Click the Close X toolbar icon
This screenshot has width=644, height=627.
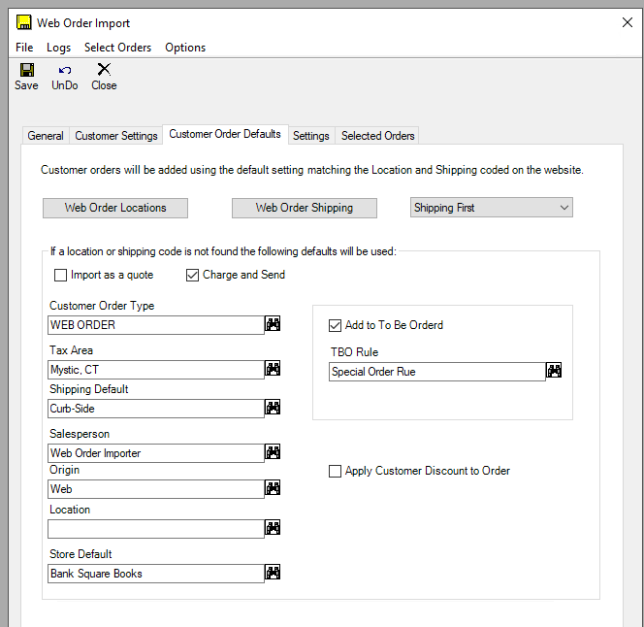104,69
